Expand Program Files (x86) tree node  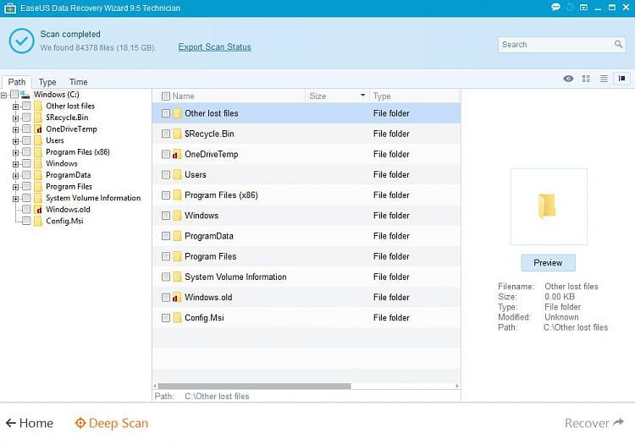coord(15,153)
